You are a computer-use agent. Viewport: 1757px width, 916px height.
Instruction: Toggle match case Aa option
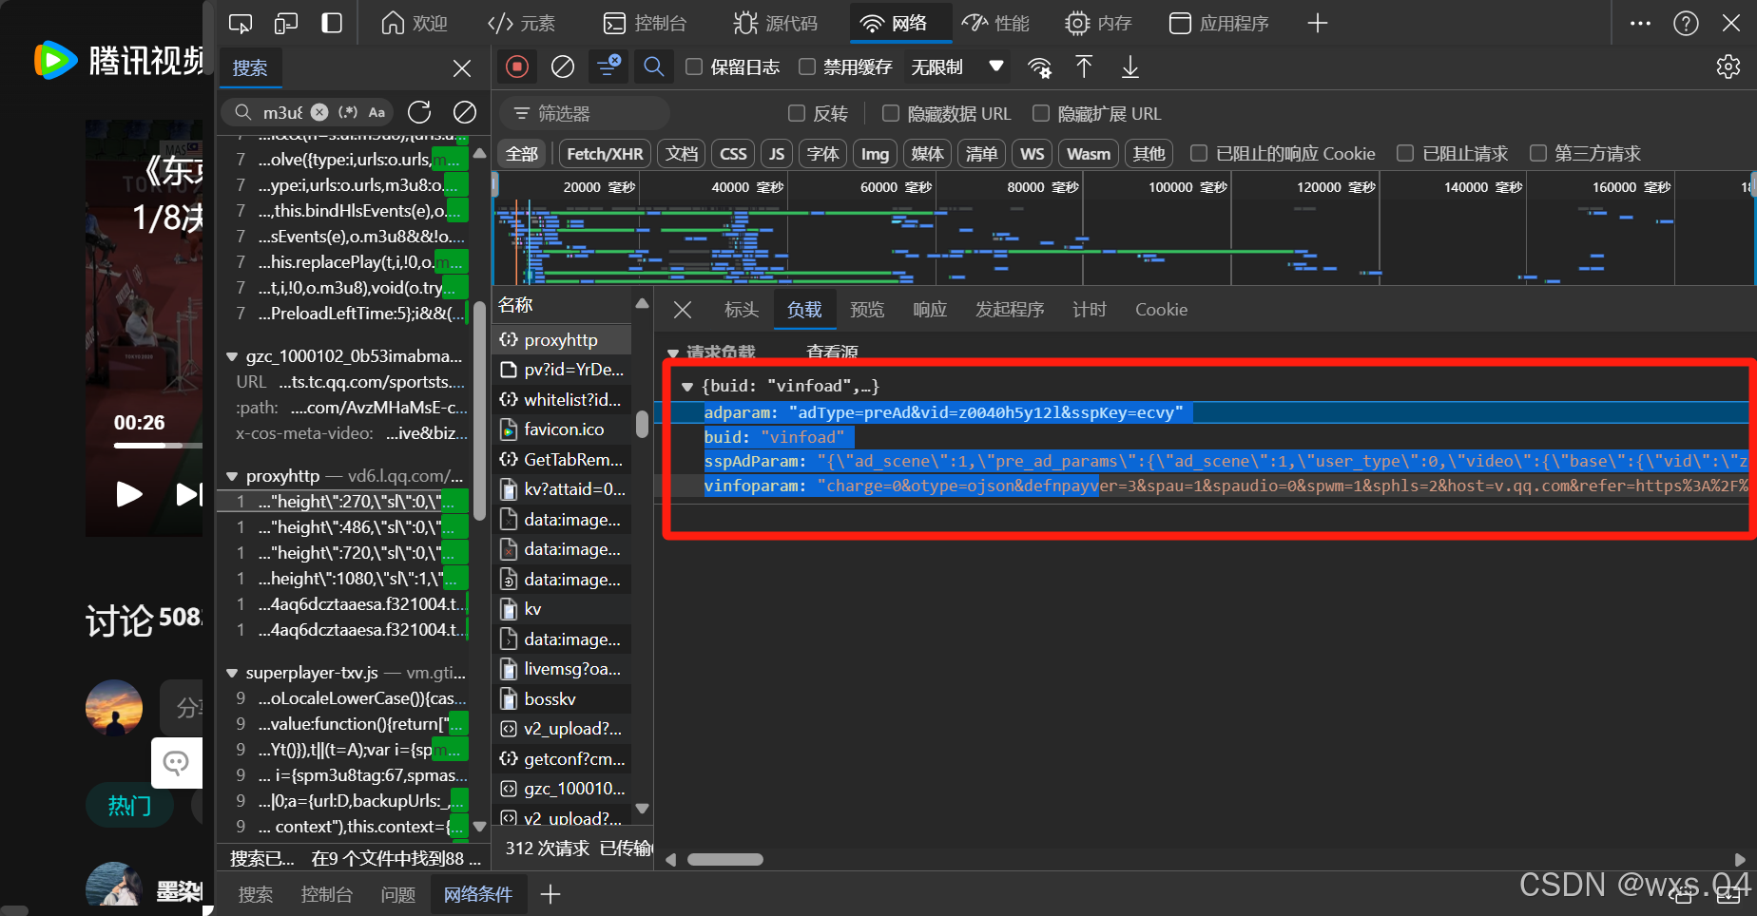click(x=377, y=112)
